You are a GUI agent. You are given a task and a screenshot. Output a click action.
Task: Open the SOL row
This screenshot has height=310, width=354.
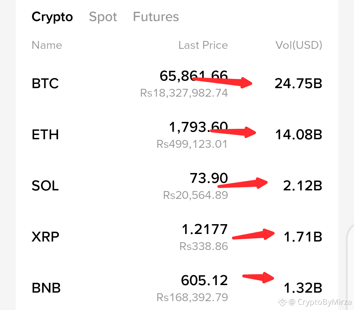click(177, 186)
